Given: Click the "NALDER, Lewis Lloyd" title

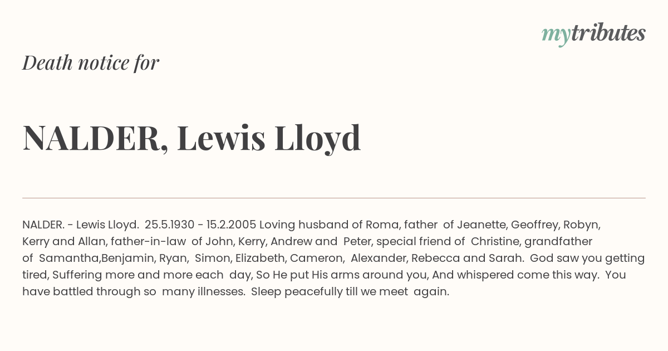Looking at the screenshot, I should point(191,138).
